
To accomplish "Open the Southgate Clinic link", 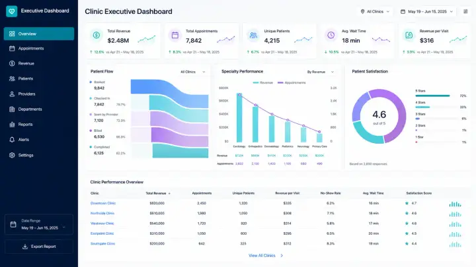I will click(102, 244).
